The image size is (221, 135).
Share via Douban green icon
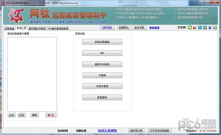point(215,28)
